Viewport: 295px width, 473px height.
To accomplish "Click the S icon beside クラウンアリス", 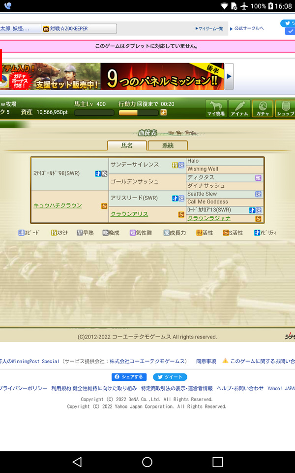I will [x=181, y=214].
